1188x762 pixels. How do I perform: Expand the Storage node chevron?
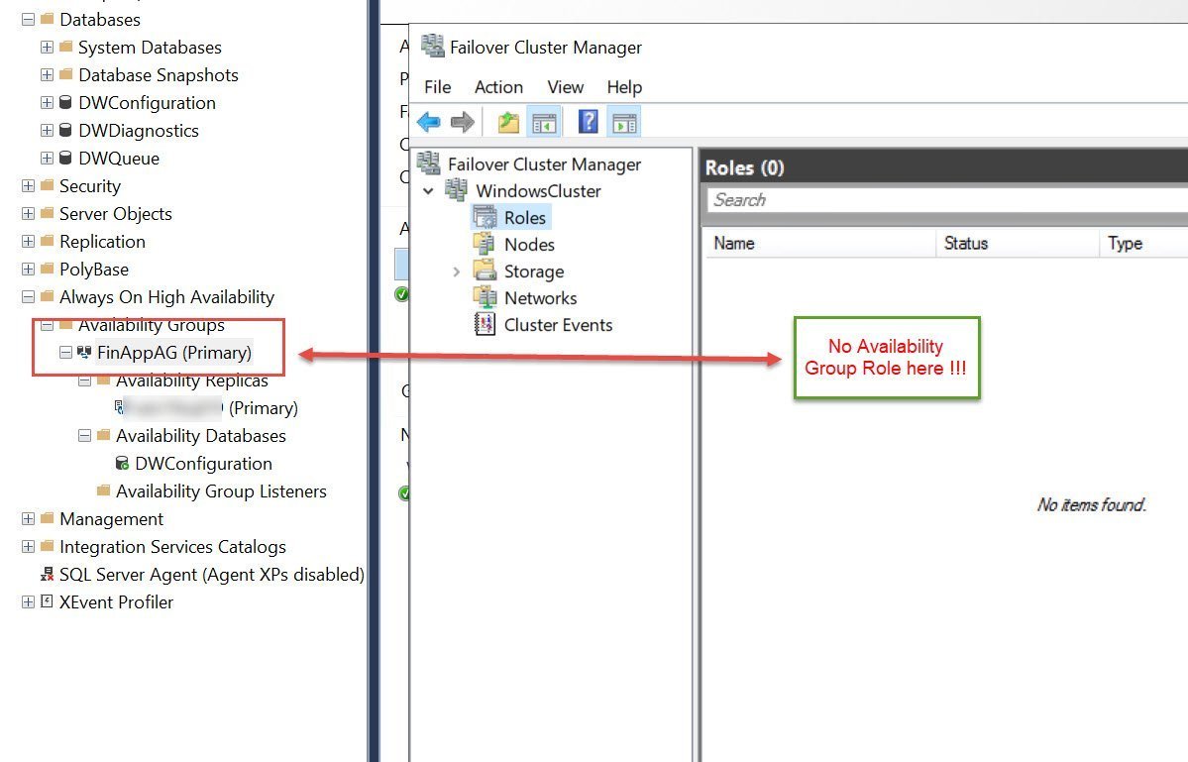[456, 272]
